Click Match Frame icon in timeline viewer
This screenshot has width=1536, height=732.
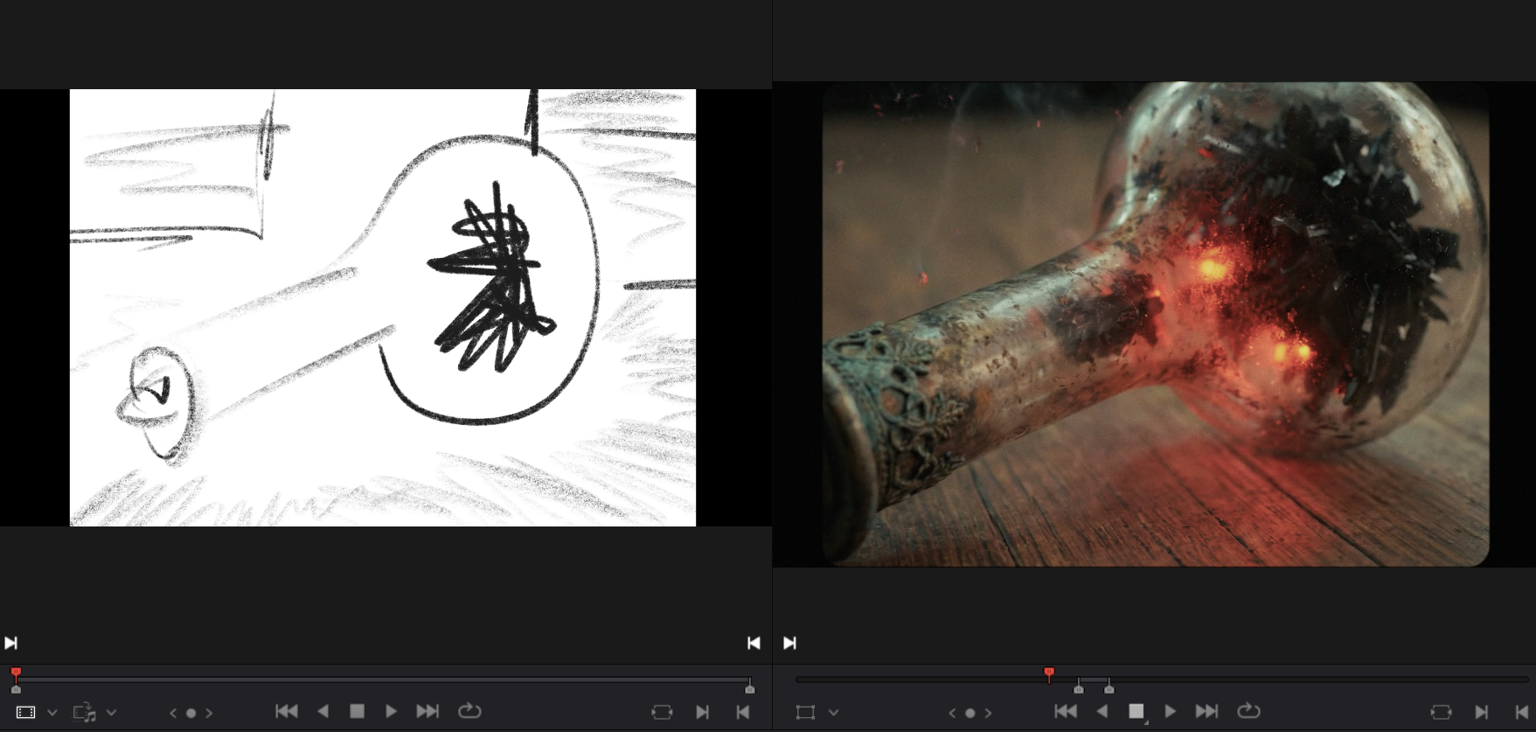(1441, 713)
